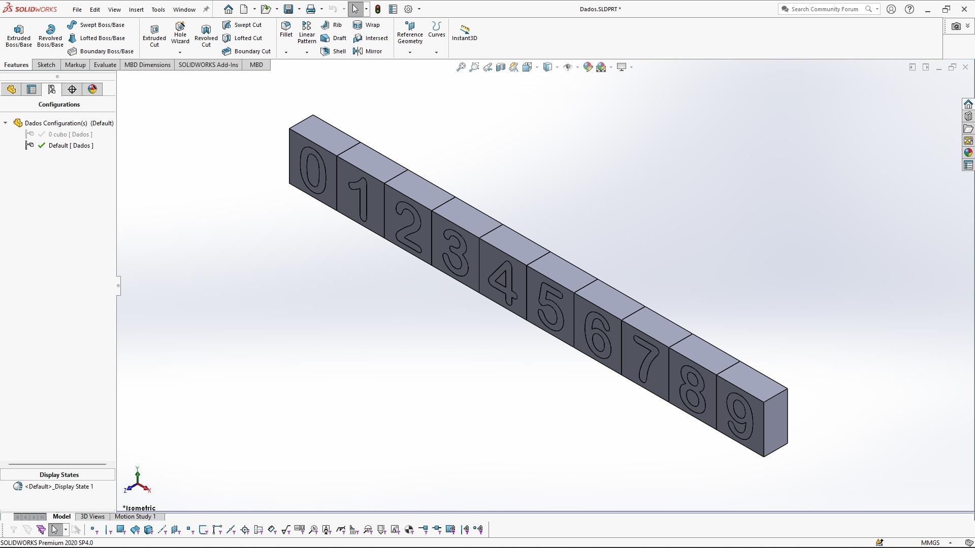Select the Extruded Boss/Base tool
Viewport: 975px width, 548px height.
(x=18, y=36)
